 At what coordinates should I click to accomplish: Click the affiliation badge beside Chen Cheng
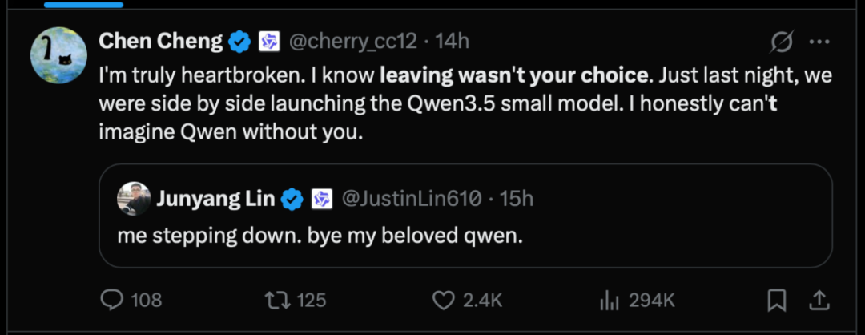pyautogui.click(x=268, y=42)
